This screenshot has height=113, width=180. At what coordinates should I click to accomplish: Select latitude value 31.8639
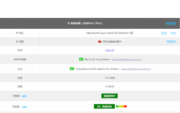click(110, 86)
